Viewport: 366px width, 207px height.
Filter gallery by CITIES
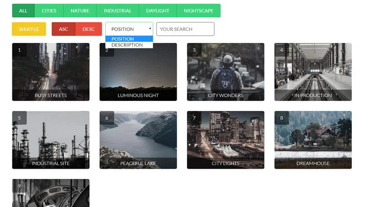point(49,11)
